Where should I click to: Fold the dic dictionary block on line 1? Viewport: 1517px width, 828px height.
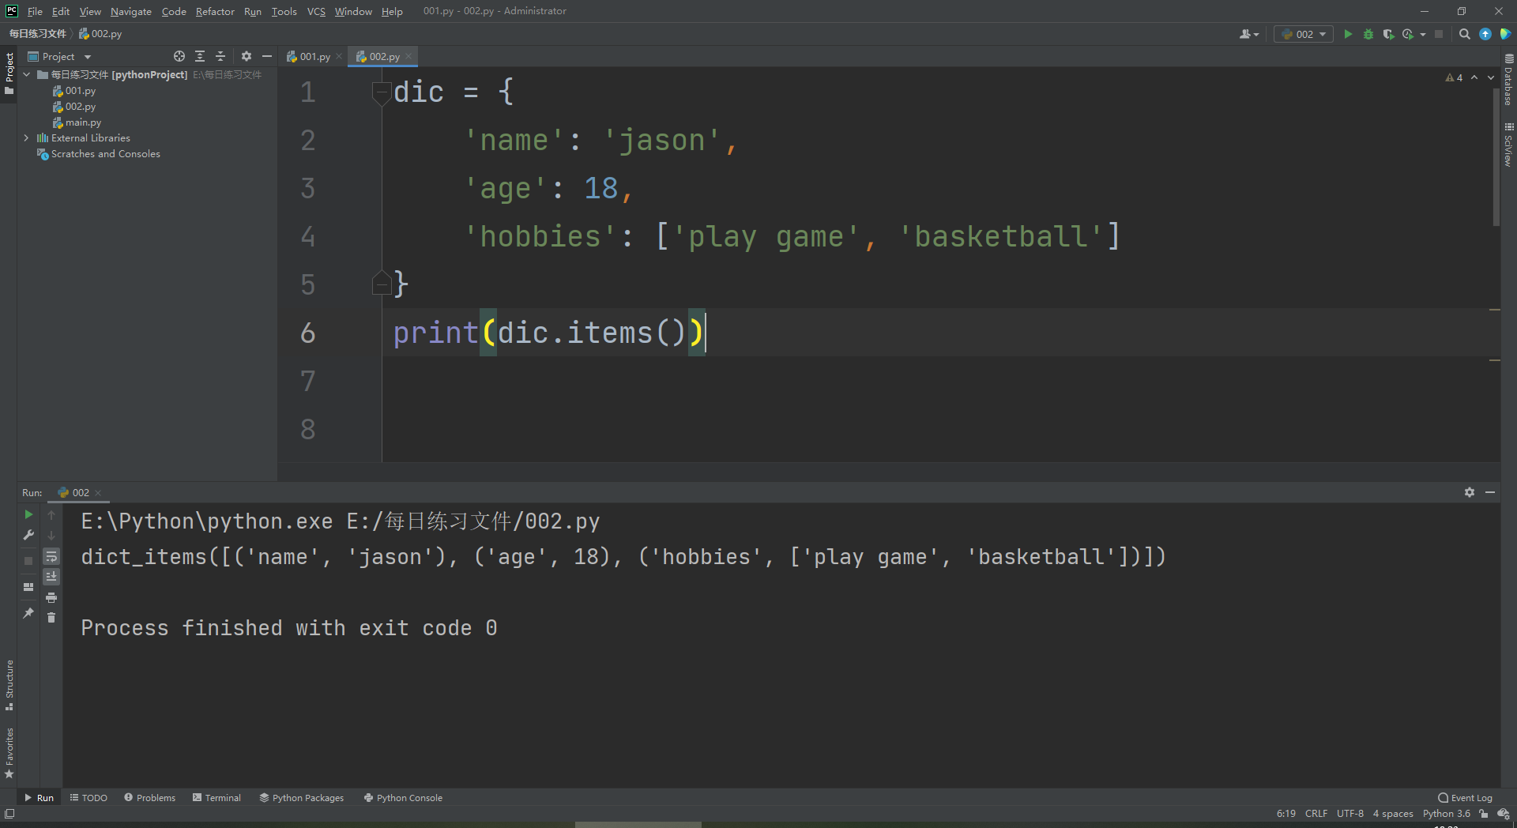[x=382, y=92]
